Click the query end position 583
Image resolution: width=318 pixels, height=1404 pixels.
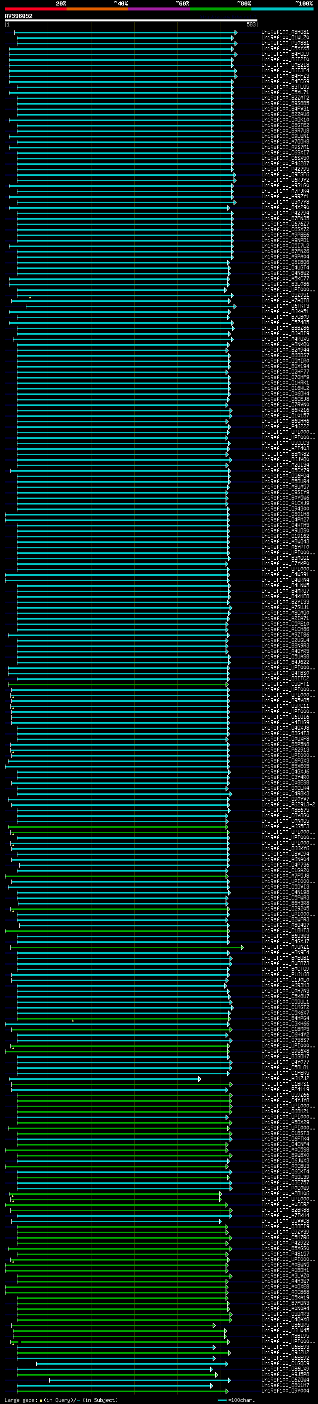(250, 24)
